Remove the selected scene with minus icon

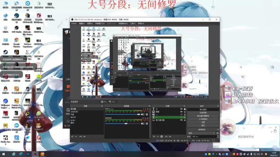click(76, 136)
